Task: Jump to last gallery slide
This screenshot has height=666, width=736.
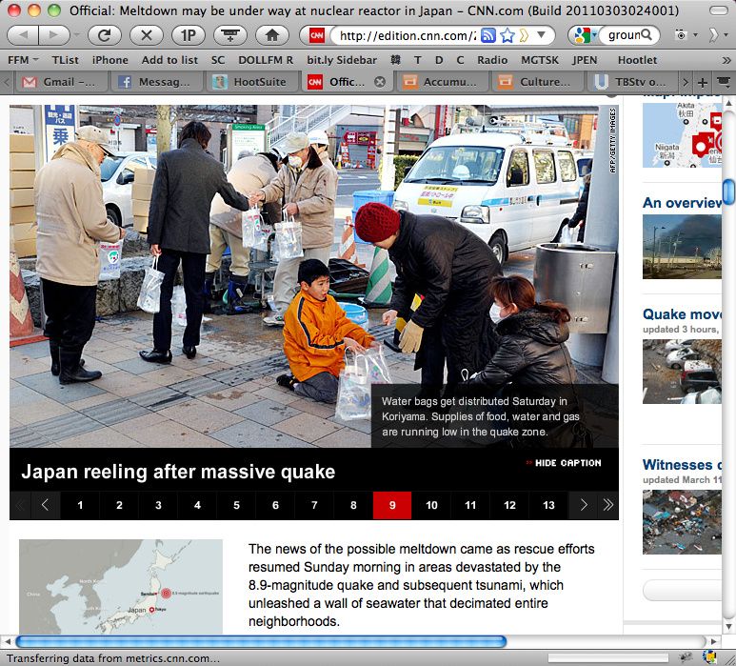Action: click(607, 505)
